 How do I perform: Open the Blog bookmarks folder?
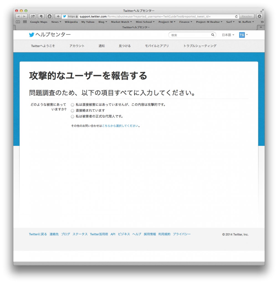(x=103, y=22)
